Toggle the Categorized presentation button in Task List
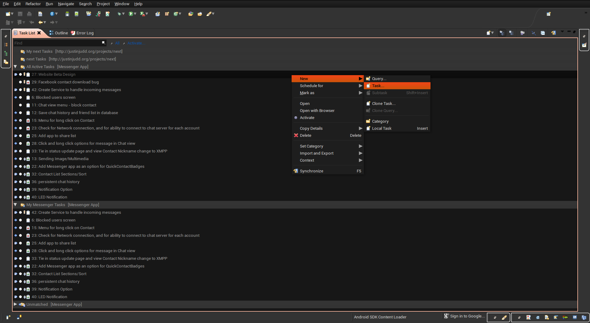The image size is (590, 323). point(502,33)
